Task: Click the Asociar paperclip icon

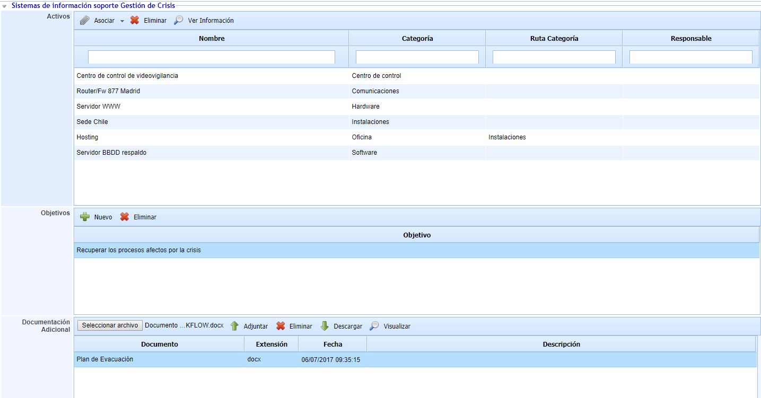Action: pos(85,21)
